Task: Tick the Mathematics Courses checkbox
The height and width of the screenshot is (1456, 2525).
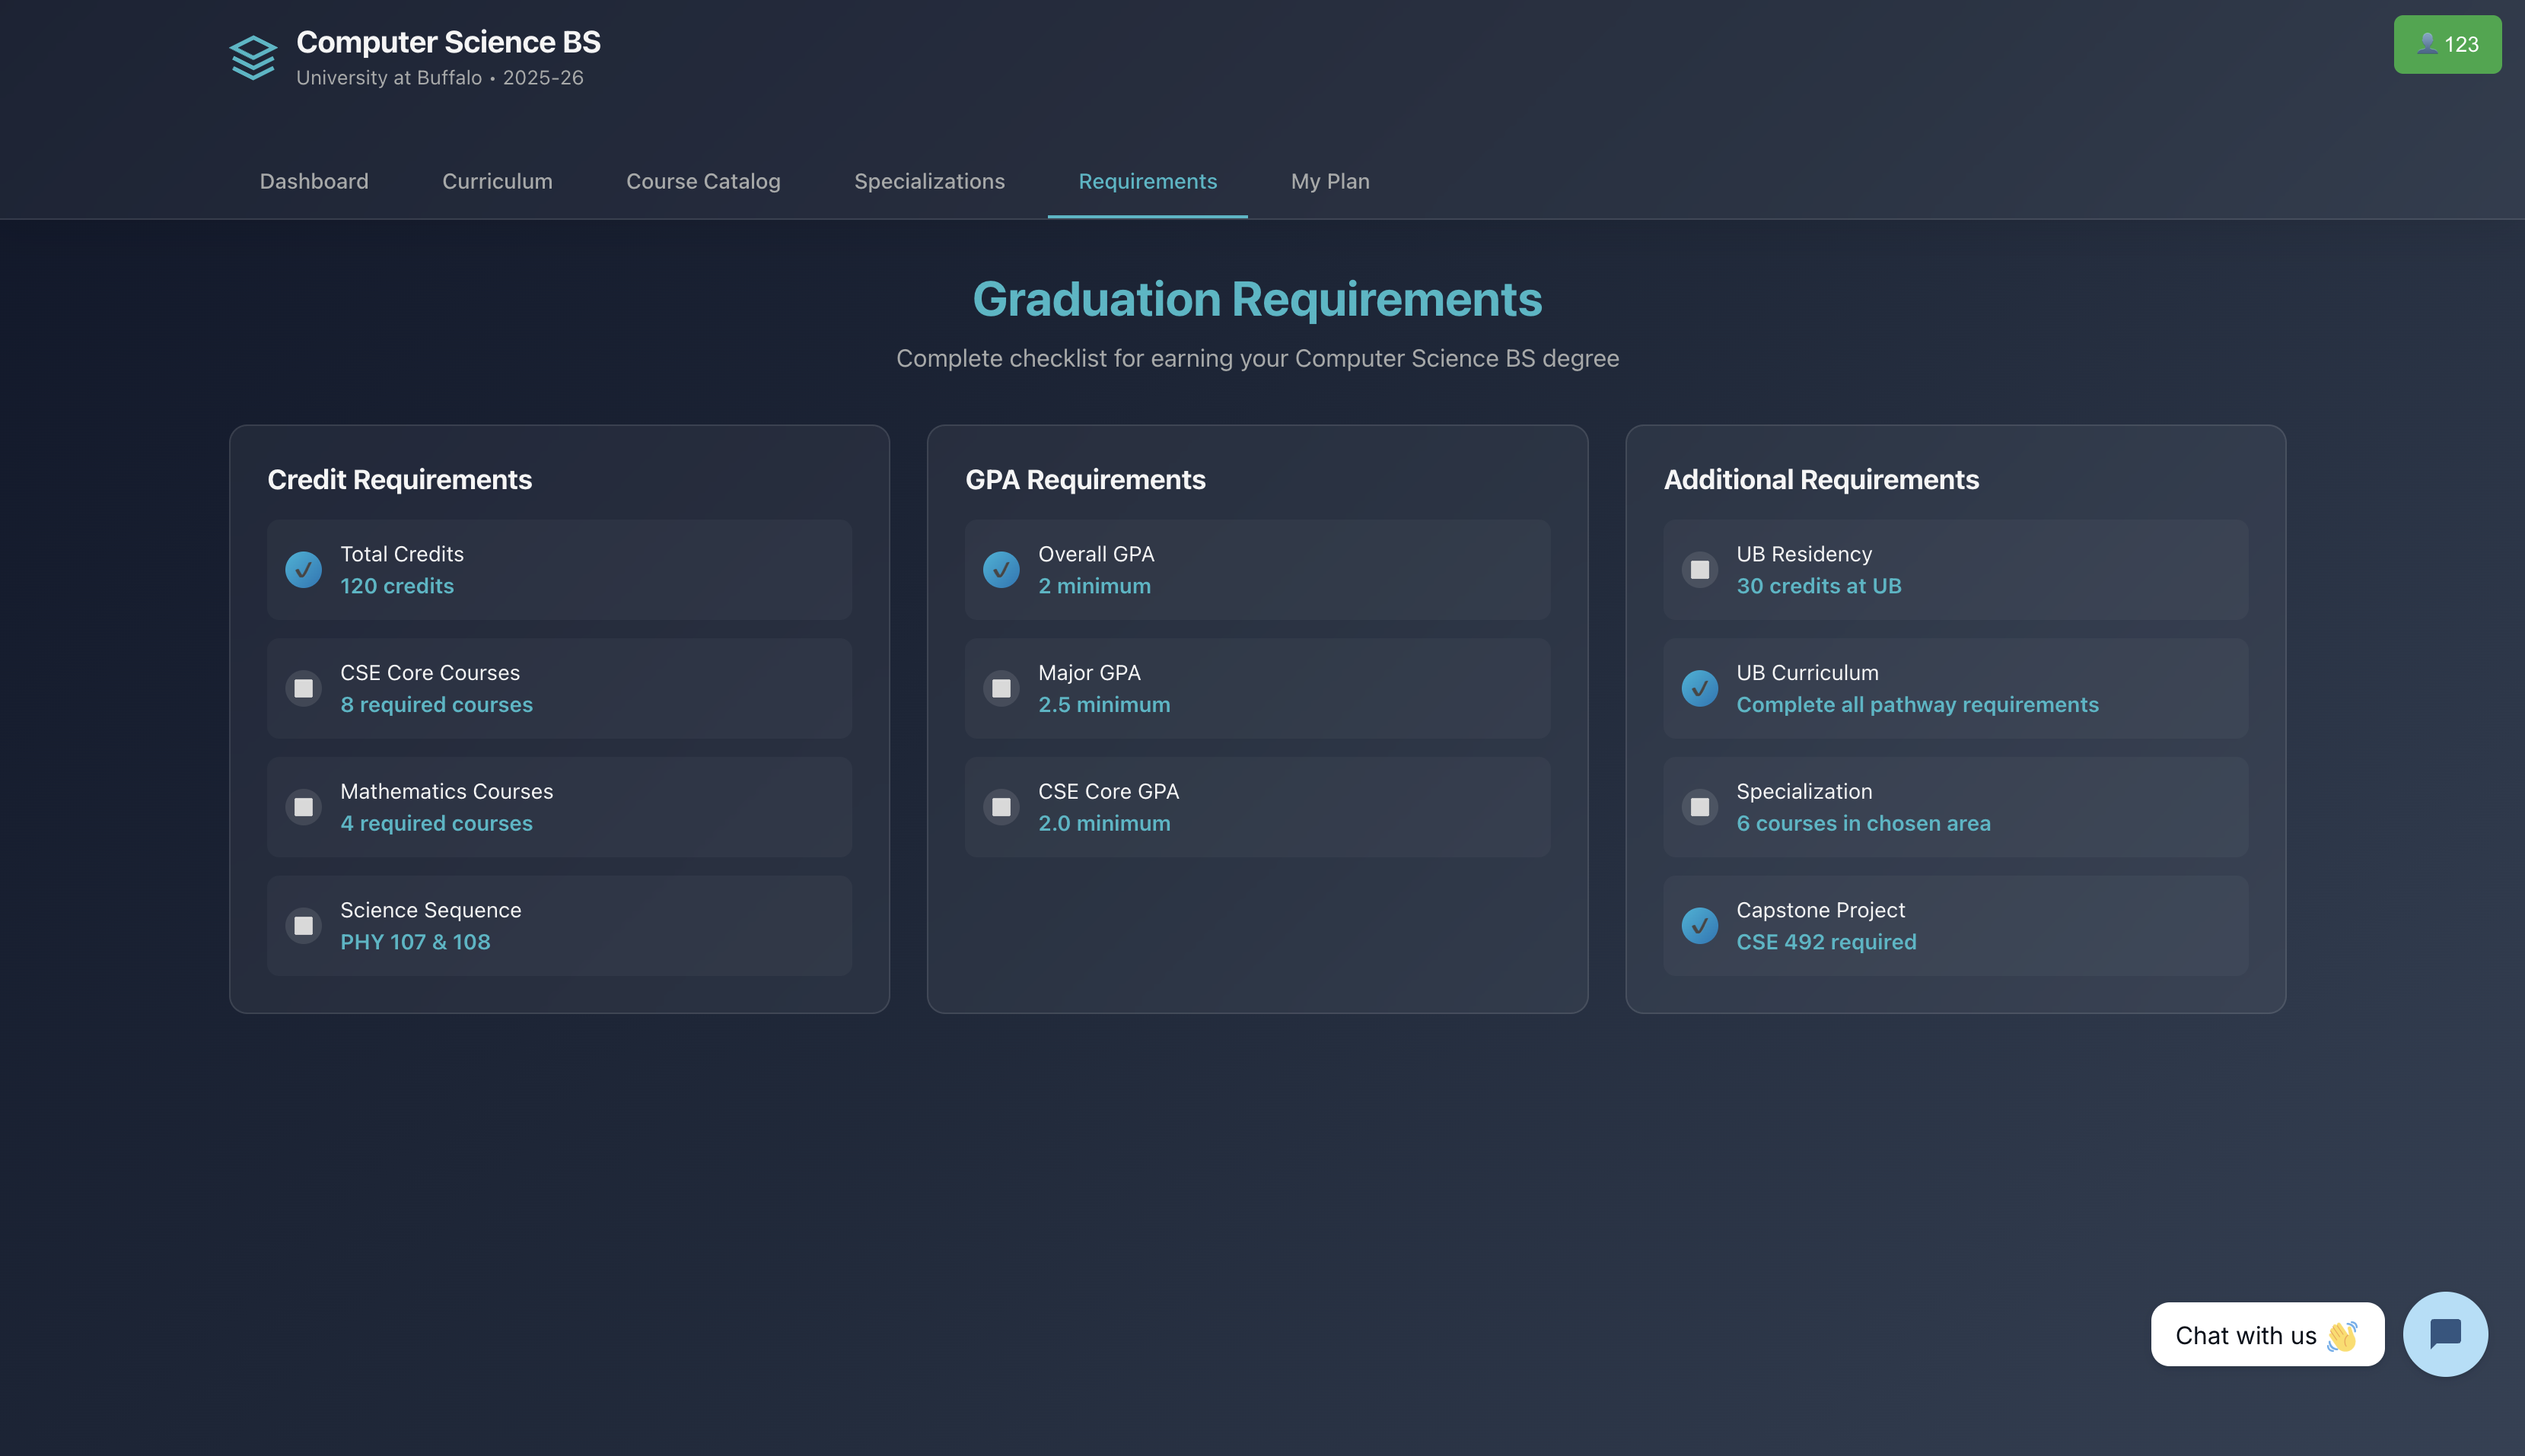Action: pyautogui.click(x=303, y=807)
